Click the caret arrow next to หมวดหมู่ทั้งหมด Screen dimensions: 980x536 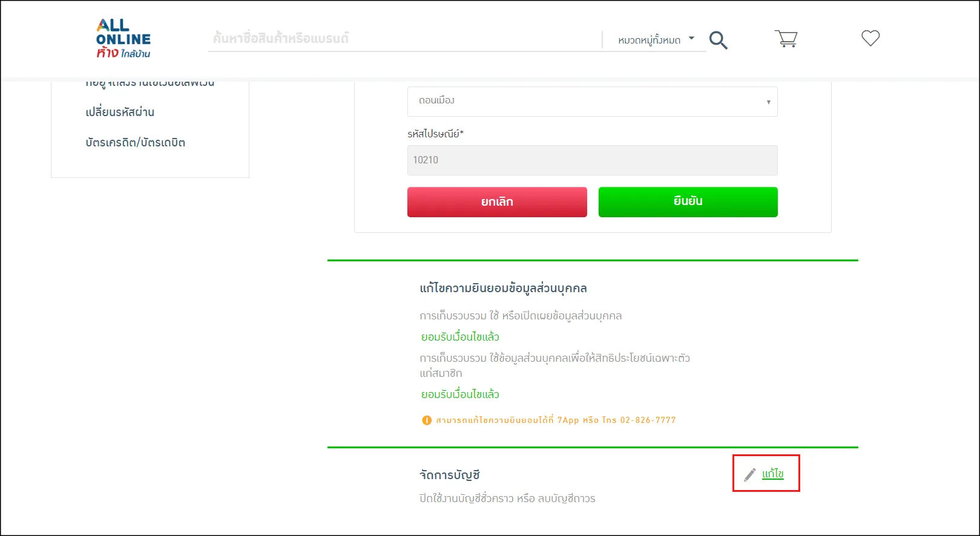[x=691, y=38]
